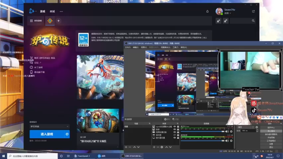283x159 pixels.
Task: Move the scene up with the arrow
Action: pyautogui.click(x=134, y=147)
